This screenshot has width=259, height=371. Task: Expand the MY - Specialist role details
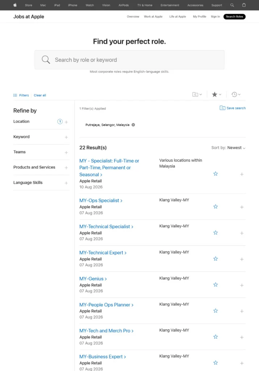(242, 174)
